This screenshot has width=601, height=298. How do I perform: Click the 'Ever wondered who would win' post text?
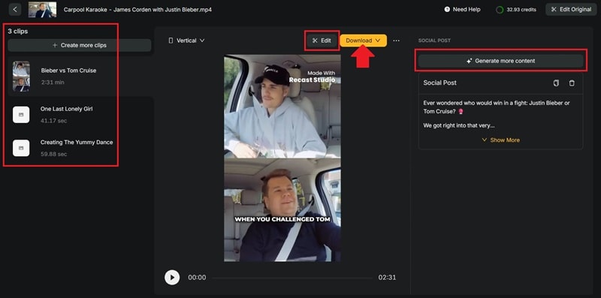[497, 107]
